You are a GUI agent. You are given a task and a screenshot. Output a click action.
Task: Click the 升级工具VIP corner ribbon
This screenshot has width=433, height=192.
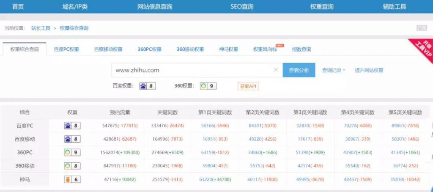pos(423,49)
